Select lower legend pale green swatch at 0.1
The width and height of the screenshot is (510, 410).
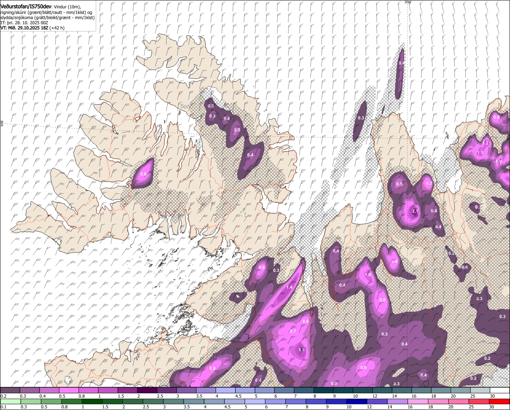[x=10, y=402]
